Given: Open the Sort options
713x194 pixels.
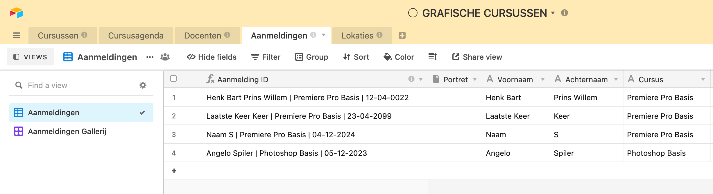Looking at the screenshot, I should 356,57.
